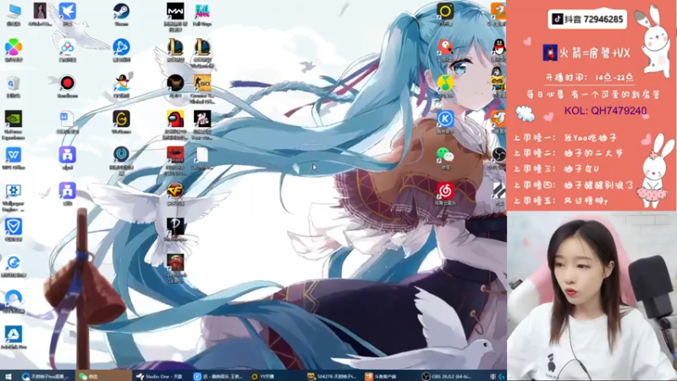Open the QQ Games penguin shortcut
This screenshot has height=381, width=677.
[x=122, y=83]
